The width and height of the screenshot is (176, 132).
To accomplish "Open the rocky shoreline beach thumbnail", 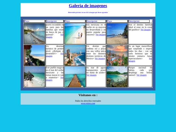I will pyautogui.click(x=34, y=34).
